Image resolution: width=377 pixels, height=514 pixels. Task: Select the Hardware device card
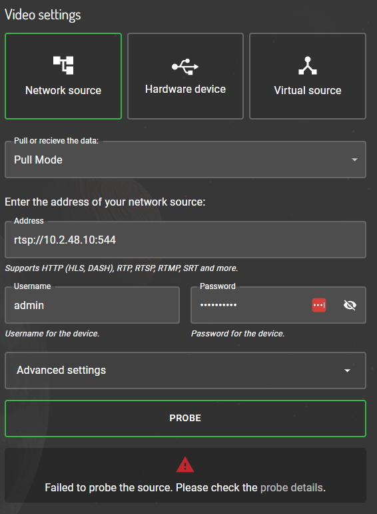pyautogui.click(x=185, y=76)
